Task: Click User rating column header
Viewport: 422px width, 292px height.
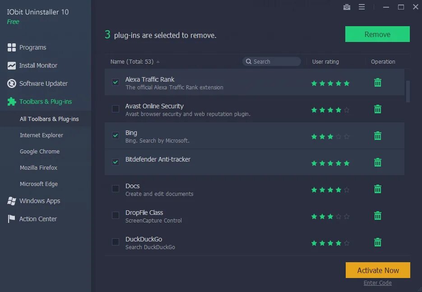Action: point(325,62)
